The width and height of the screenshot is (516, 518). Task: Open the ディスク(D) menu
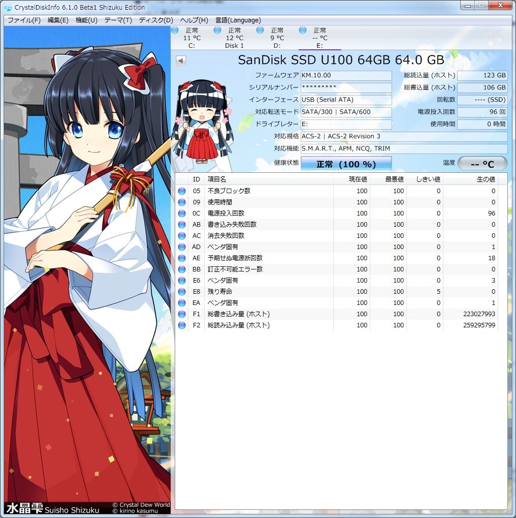tap(156, 20)
